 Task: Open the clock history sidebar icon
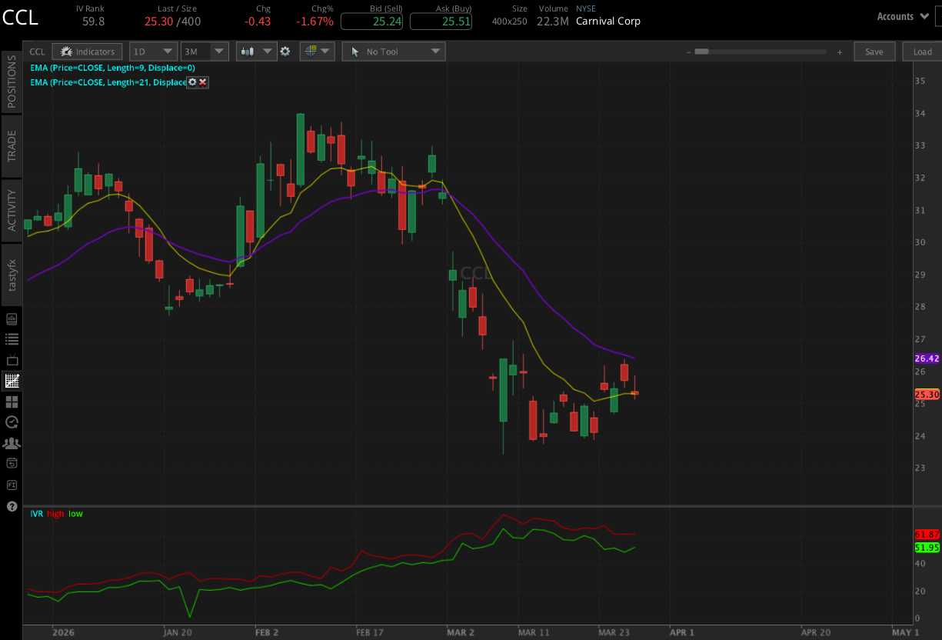(12, 422)
